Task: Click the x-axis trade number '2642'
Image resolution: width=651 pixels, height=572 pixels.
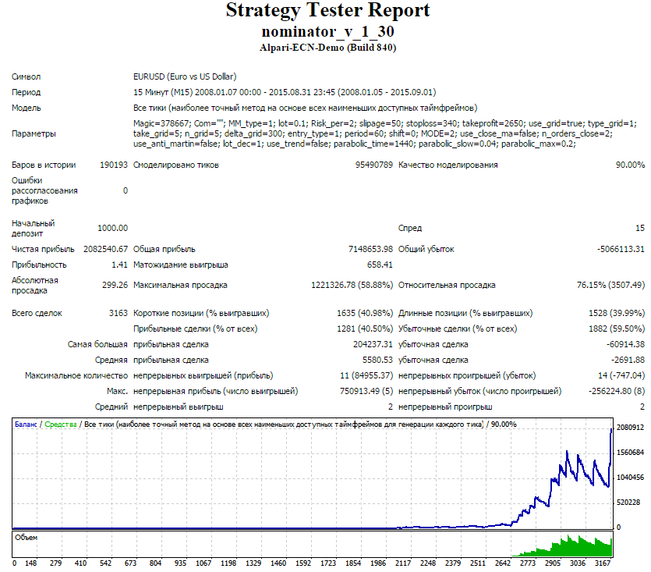Action: tap(503, 563)
